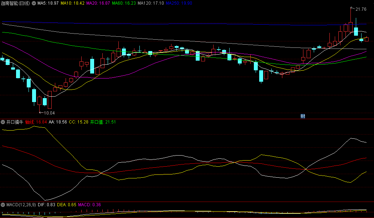Expand the main chart indicator dropdown arrow
This screenshot has width=374, height=218.
point(34,3)
